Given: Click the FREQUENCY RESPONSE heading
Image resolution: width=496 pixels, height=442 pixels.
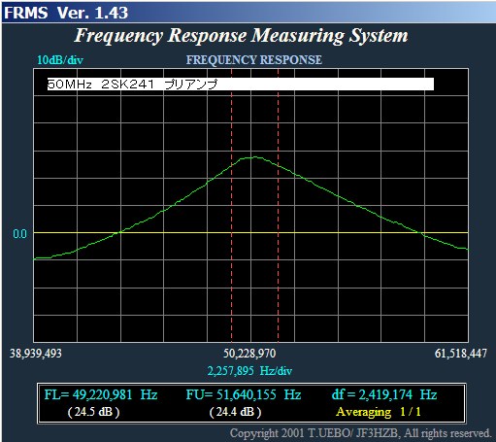Looking at the screenshot, I should click(254, 60).
